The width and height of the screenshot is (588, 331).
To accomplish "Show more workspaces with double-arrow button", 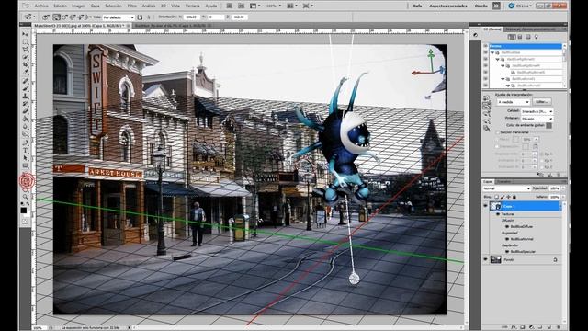I will click(496, 6).
